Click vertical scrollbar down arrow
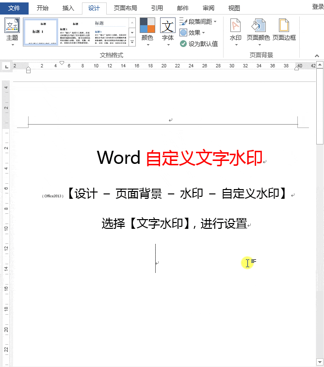 [320, 362]
